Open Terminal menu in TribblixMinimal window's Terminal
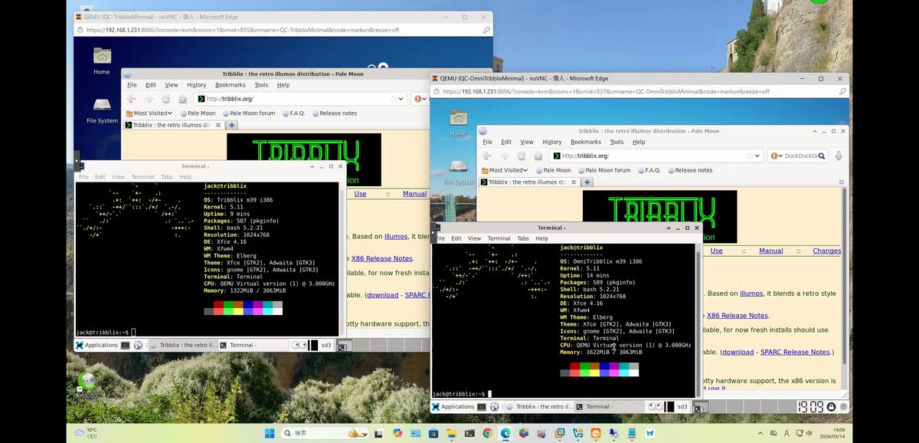919x443 pixels. point(142,177)
